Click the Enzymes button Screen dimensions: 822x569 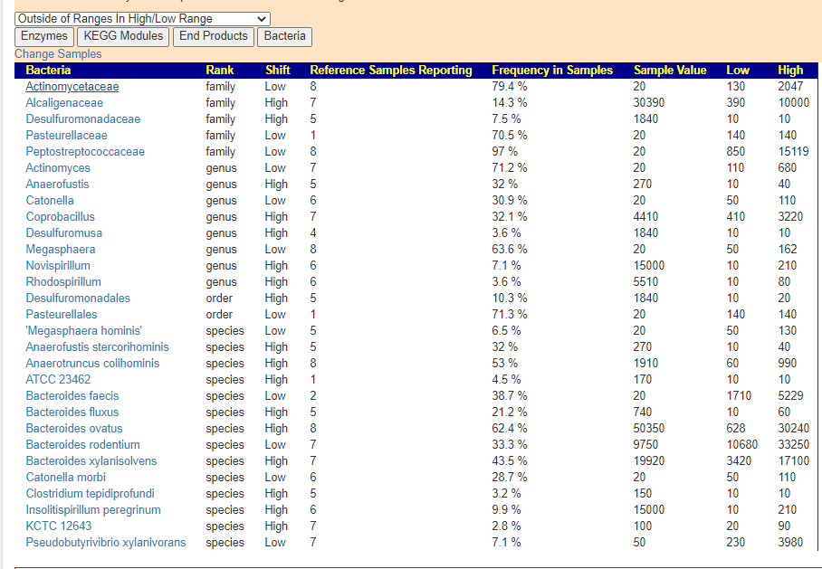[x=44, y=36]
